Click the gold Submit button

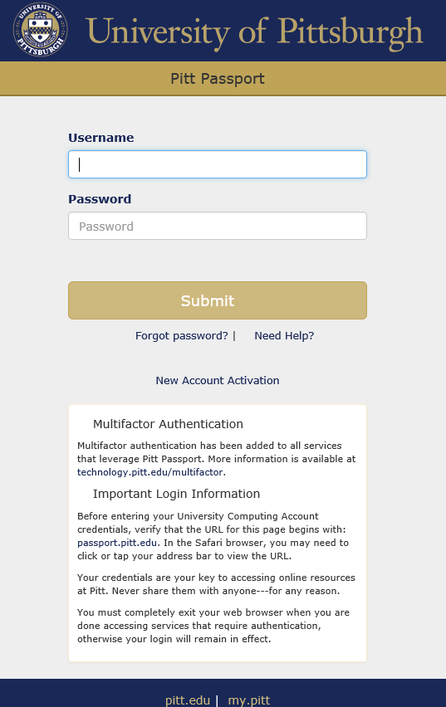point(218,300)
